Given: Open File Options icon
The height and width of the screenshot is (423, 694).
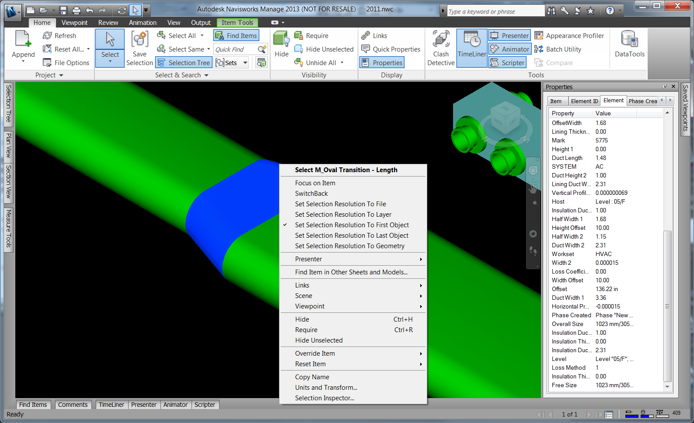Looking at the screenshot, I should click(x=47, y=63).
